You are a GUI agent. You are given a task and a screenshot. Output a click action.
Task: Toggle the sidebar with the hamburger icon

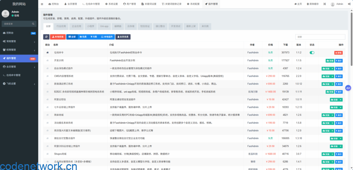tap(42, 4)
